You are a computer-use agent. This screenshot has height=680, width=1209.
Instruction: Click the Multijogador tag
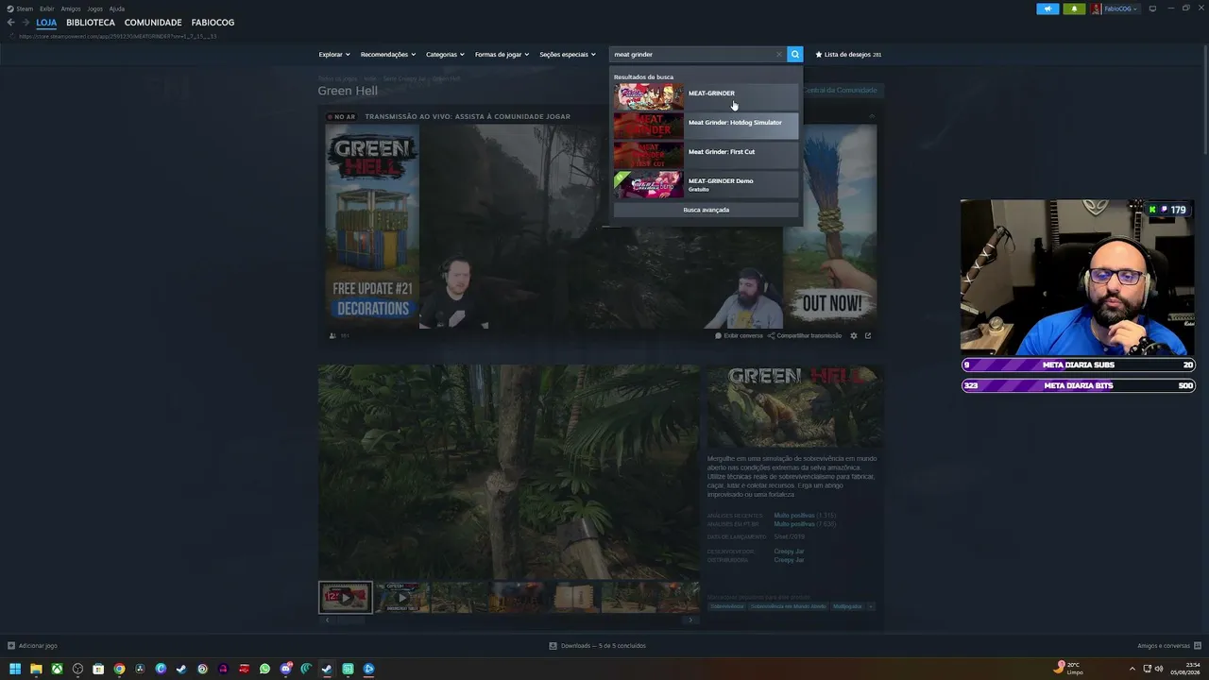[x=847, y=606]
